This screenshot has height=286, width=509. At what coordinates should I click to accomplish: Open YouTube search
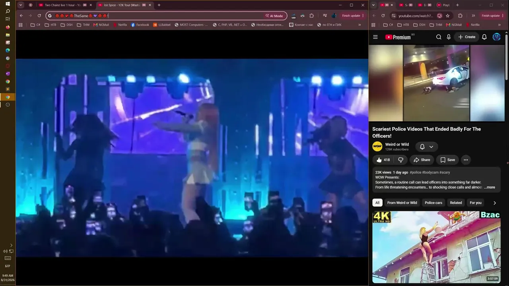point(439,37)
